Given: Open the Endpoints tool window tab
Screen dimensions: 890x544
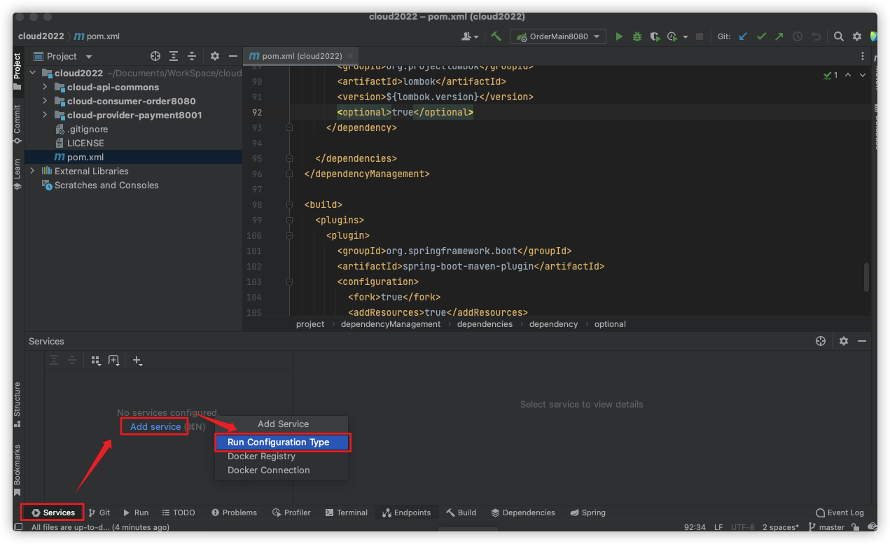Looking at the screenshot, I should click(407, 512).
